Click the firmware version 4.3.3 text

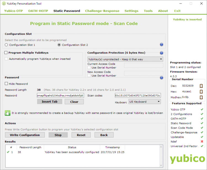pos(173,76)
